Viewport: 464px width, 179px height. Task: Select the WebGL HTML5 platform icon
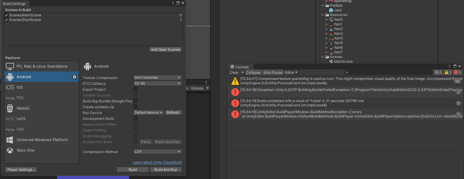click(x=10, y=108)
